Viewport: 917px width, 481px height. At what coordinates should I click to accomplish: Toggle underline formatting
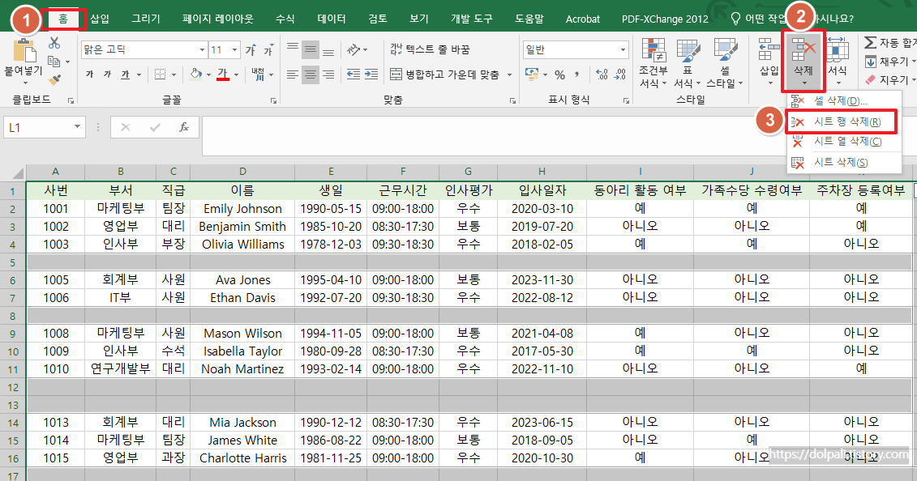pos(126,74)
